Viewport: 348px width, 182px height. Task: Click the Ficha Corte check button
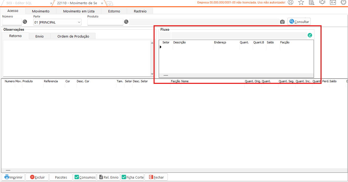point(132,177)
